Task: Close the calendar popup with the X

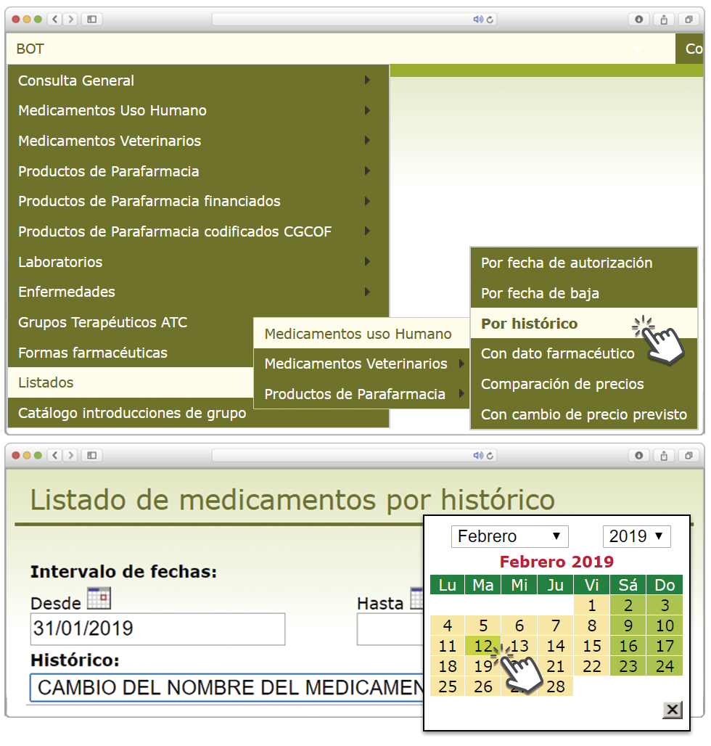Action: [673, 710]
